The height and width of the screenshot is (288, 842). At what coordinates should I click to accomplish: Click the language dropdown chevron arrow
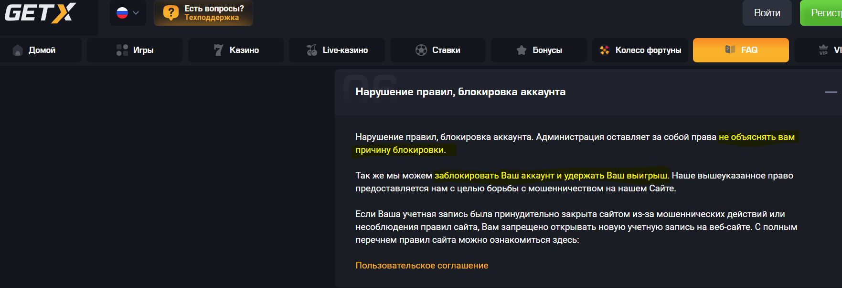(136, 13)
